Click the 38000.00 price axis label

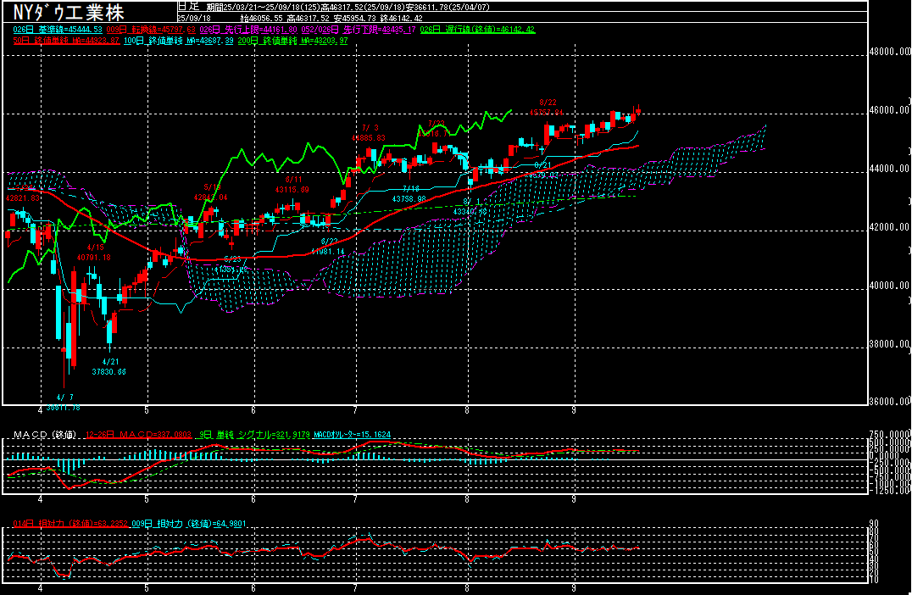click(892, 345)
